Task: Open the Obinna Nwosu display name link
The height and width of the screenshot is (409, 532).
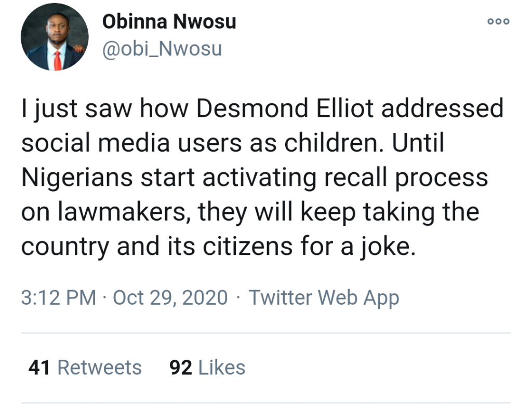Action: [x=169, y=22]
